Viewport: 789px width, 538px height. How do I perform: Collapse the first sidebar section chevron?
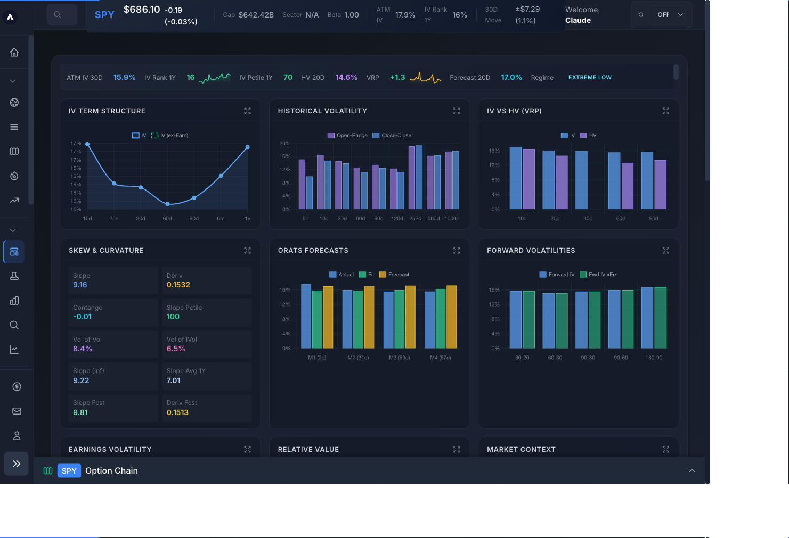(x=13, y=81)
